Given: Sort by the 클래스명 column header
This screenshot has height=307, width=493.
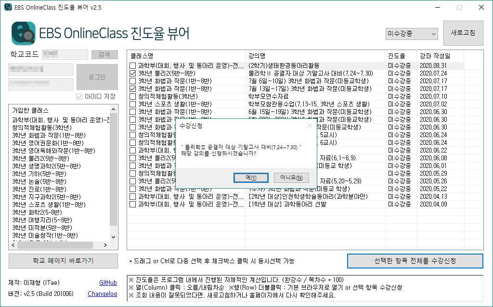Looking at the screenshot, I should [186, 56].
